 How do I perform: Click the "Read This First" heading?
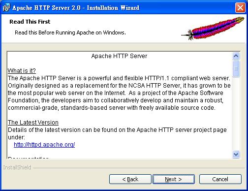30,22
